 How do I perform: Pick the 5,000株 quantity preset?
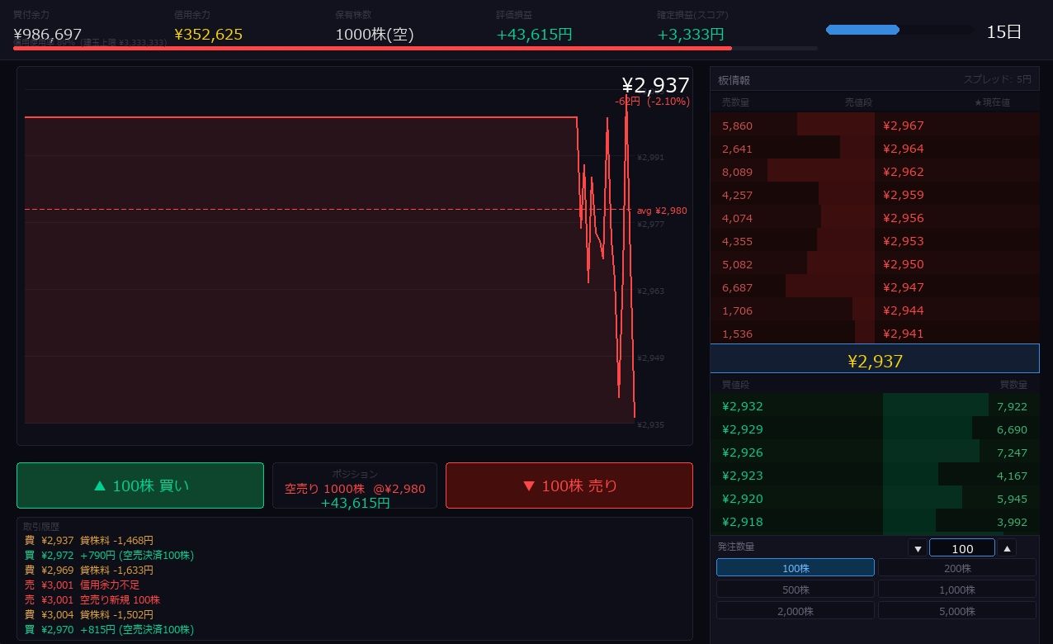[x=957, y=611]
